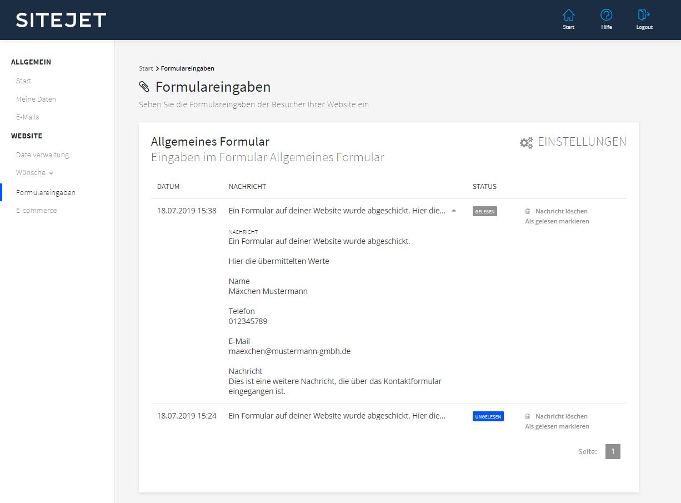Click the Allgemeines Formular heading

tap(210, 142)
